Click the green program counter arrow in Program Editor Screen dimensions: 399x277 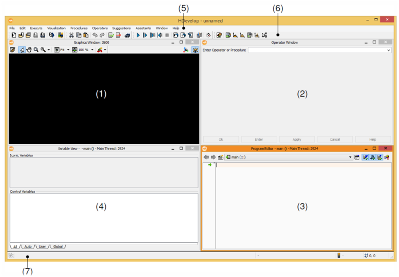tap(210, 165)
